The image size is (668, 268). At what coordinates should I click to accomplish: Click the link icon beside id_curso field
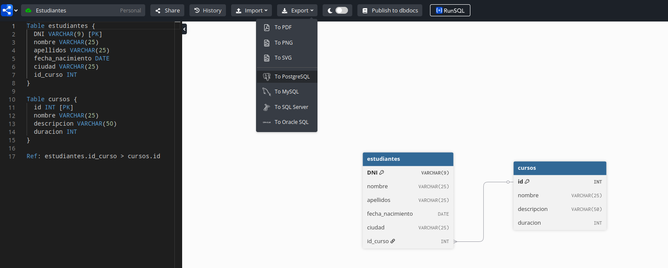pos(393,241)
